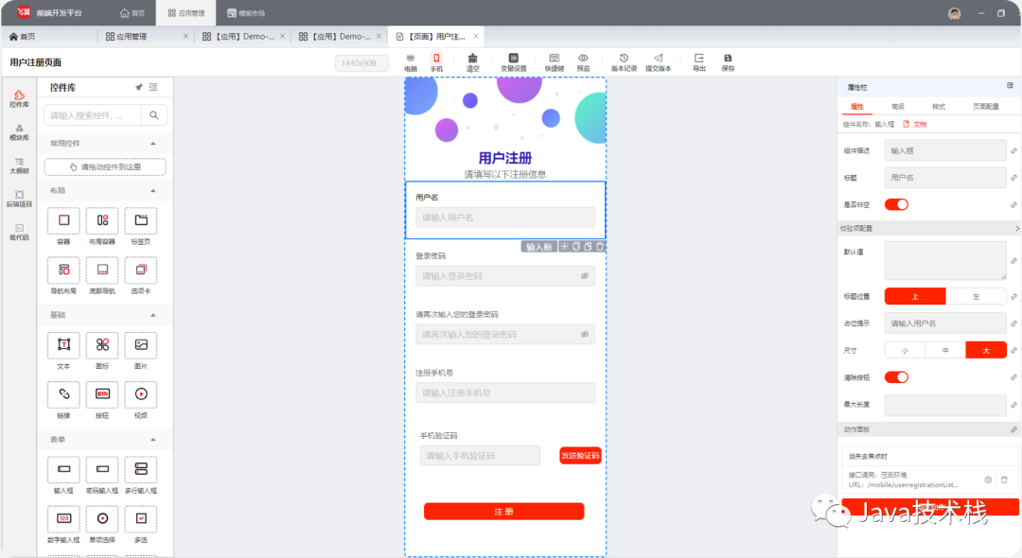
Task: Switch canvas to 电脑 desktop preview mode
Action: (x=409, y=62)
